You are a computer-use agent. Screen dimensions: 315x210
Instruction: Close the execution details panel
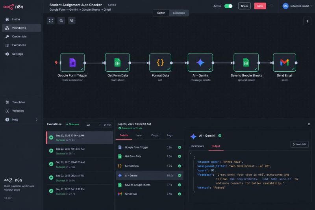[309, 124]
